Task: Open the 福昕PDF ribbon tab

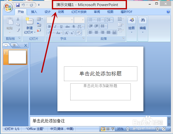Action: (126, 12)
